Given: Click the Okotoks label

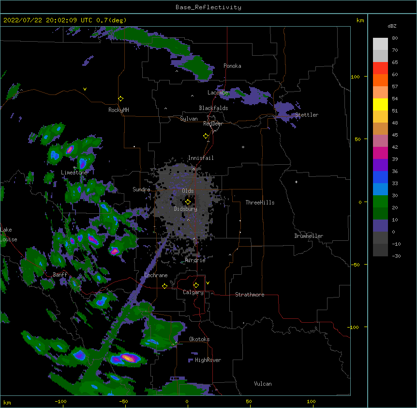Looking at the screenshot, I should (199, 339).
